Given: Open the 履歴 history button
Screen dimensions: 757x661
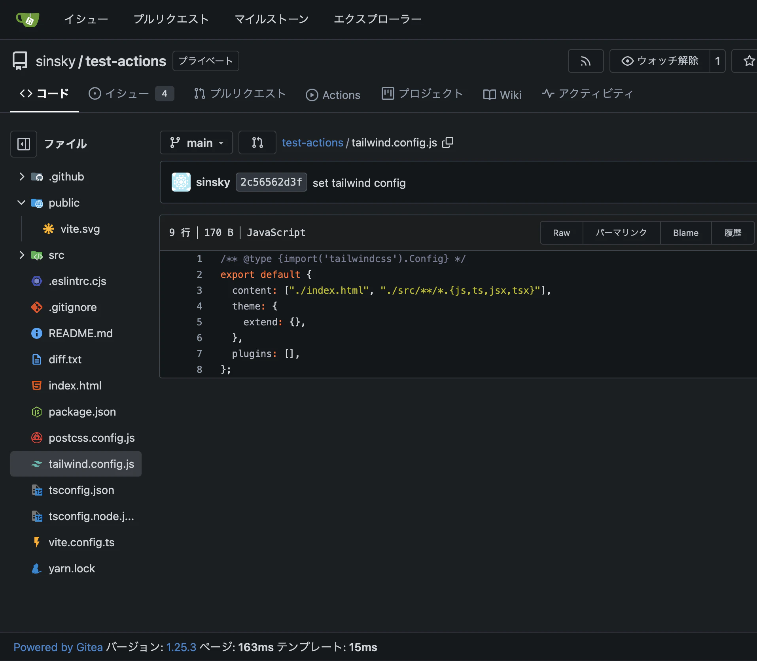Looking at the screenshot, I should 733,233.
